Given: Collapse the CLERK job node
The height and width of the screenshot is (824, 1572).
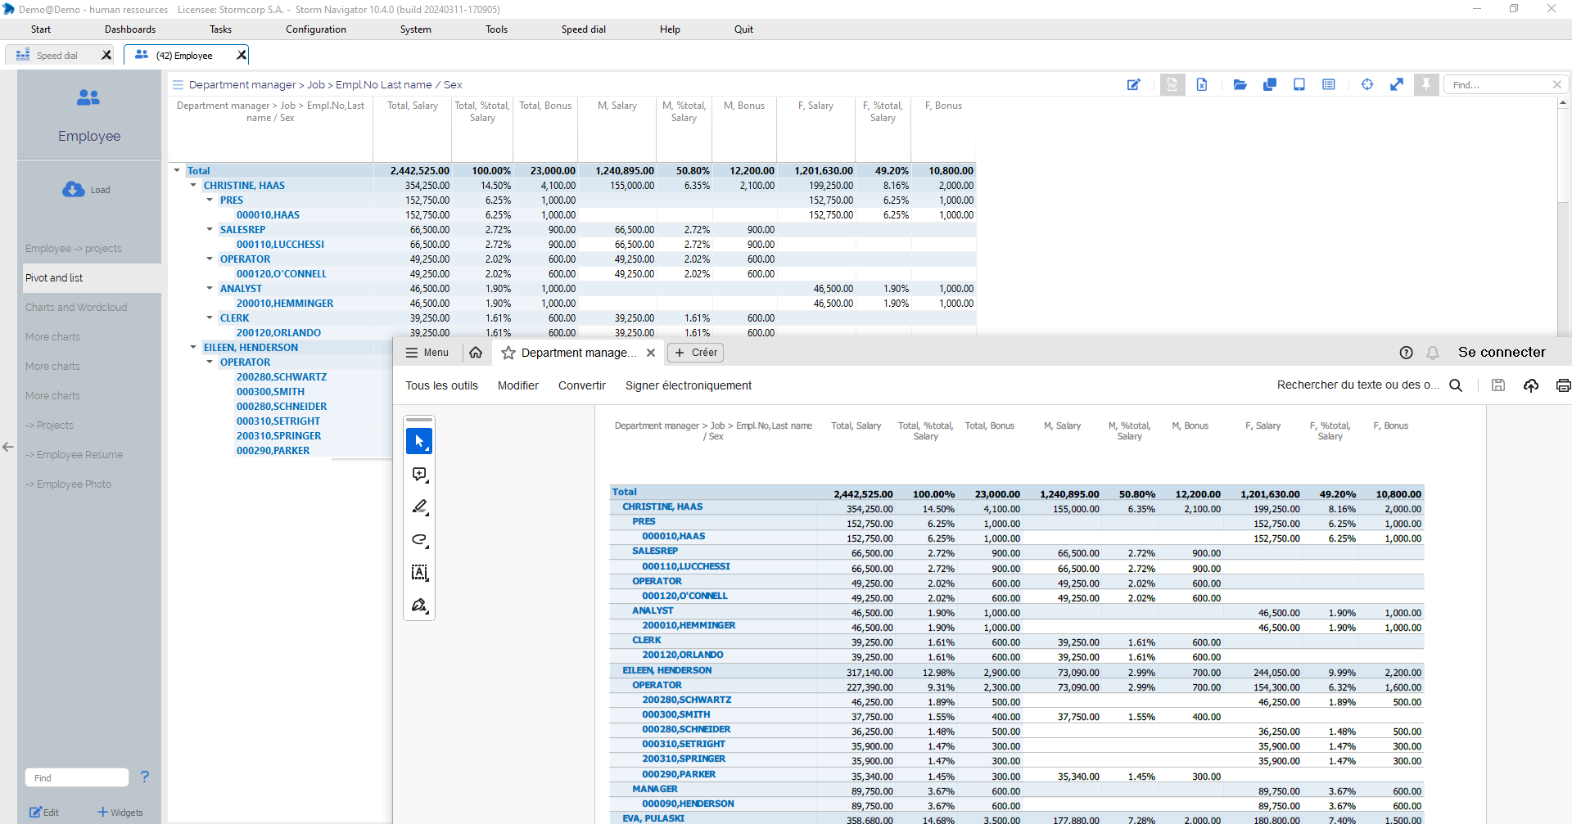Looking at the screenshot, I should click(210, 317).
